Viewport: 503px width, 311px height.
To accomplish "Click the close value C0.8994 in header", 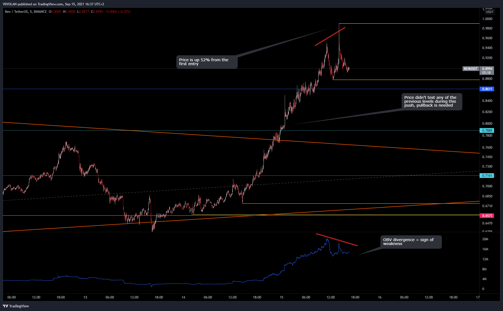I will click(97, 12).
